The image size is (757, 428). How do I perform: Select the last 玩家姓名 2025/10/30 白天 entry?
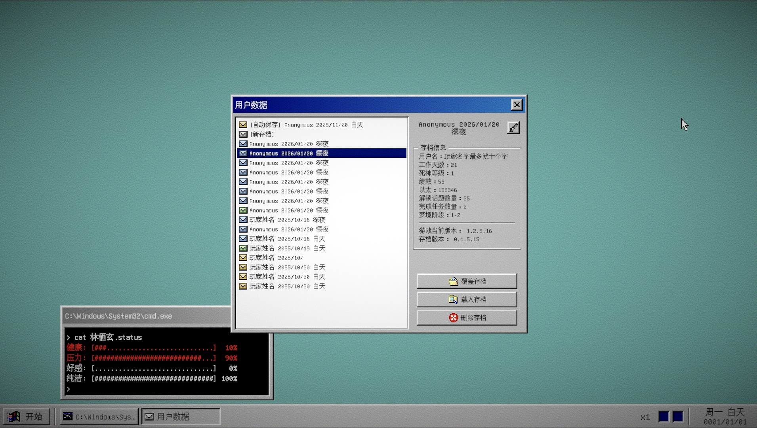(x=322, y=286)
